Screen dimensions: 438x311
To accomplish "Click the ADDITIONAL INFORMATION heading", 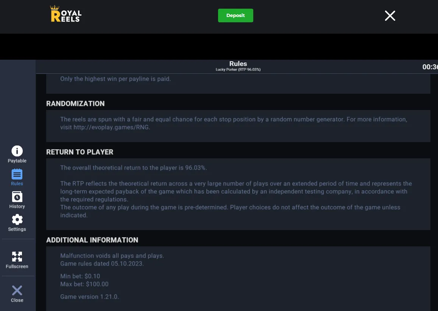I will pyautogui.click(x=92, y=240).
